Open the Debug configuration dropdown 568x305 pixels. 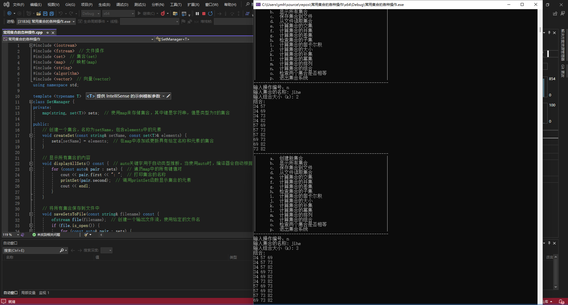pos(91,14)
